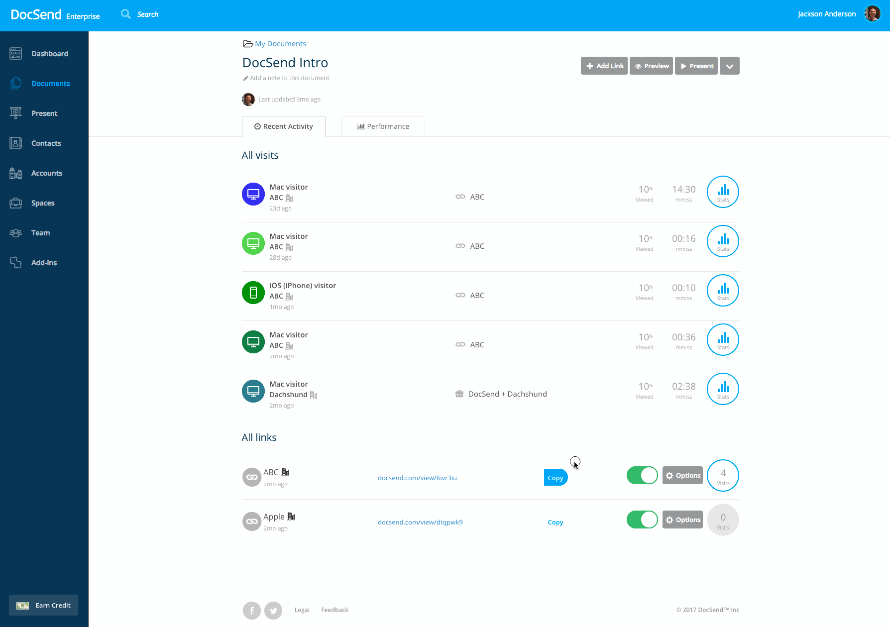
Task: View stats for the 00:36 Mac visit
Action: point(723,340)
